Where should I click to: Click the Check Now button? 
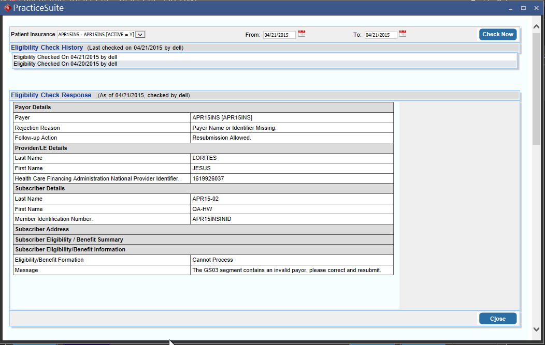[x=497, y=34]
